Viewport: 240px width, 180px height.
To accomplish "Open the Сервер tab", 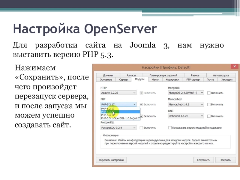I will coord(123,79).
